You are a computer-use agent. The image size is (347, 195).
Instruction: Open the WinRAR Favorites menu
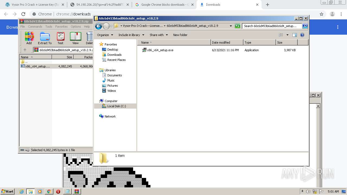(62, 27)
